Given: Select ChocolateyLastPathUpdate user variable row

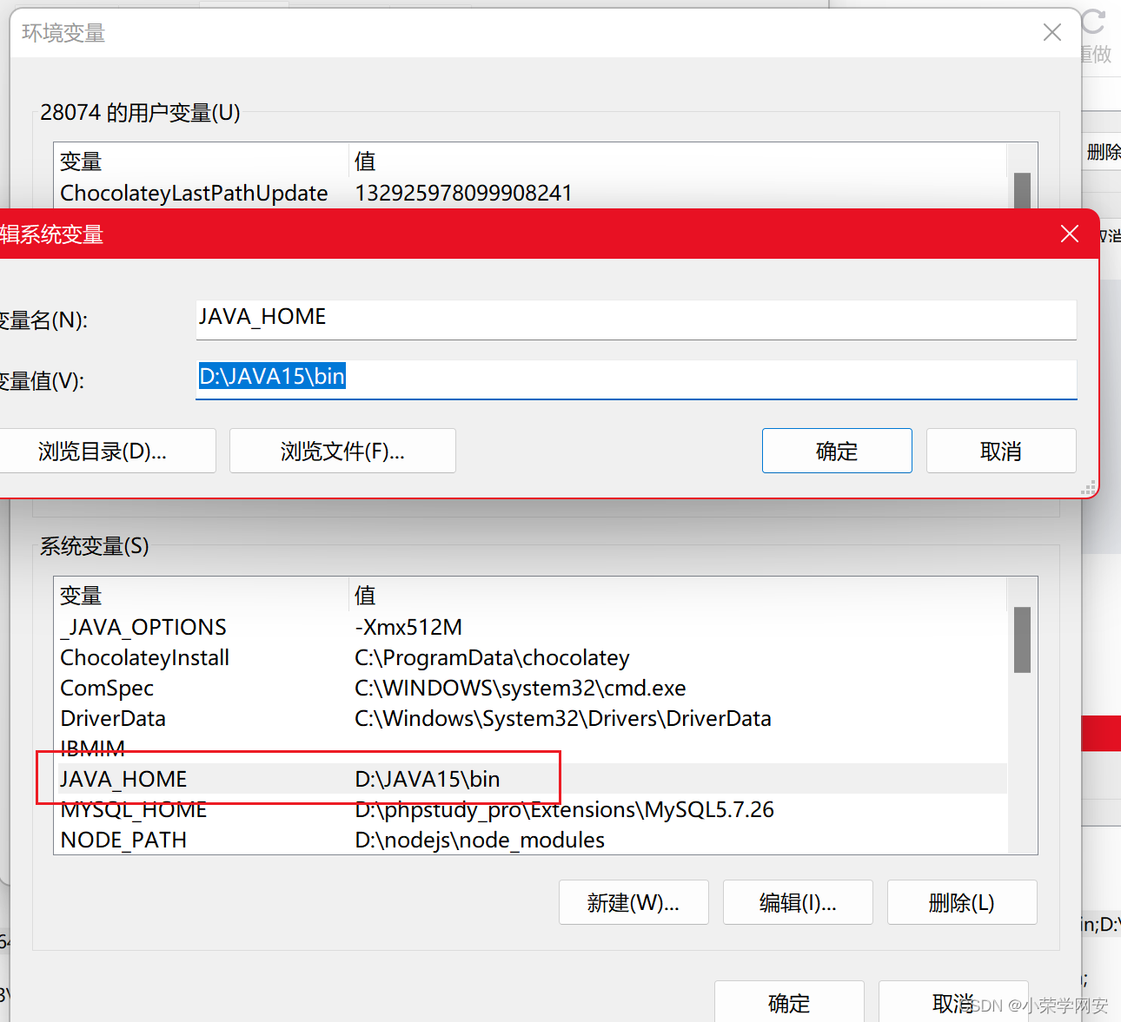Looking at the screenshot, I should (530, 193).
